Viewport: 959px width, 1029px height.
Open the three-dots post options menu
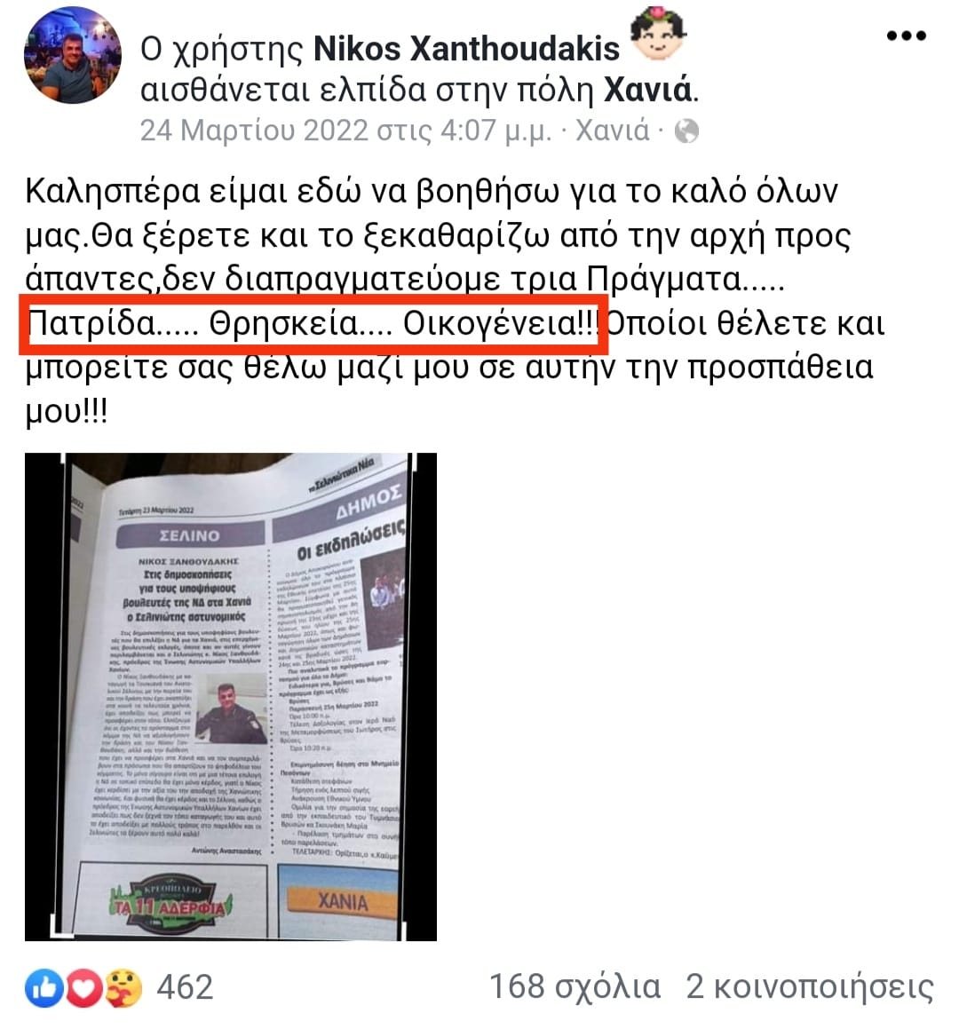tap(906, 36)
